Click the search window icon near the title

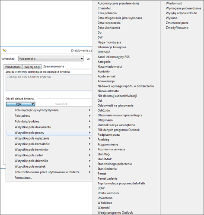click(5, 50)
